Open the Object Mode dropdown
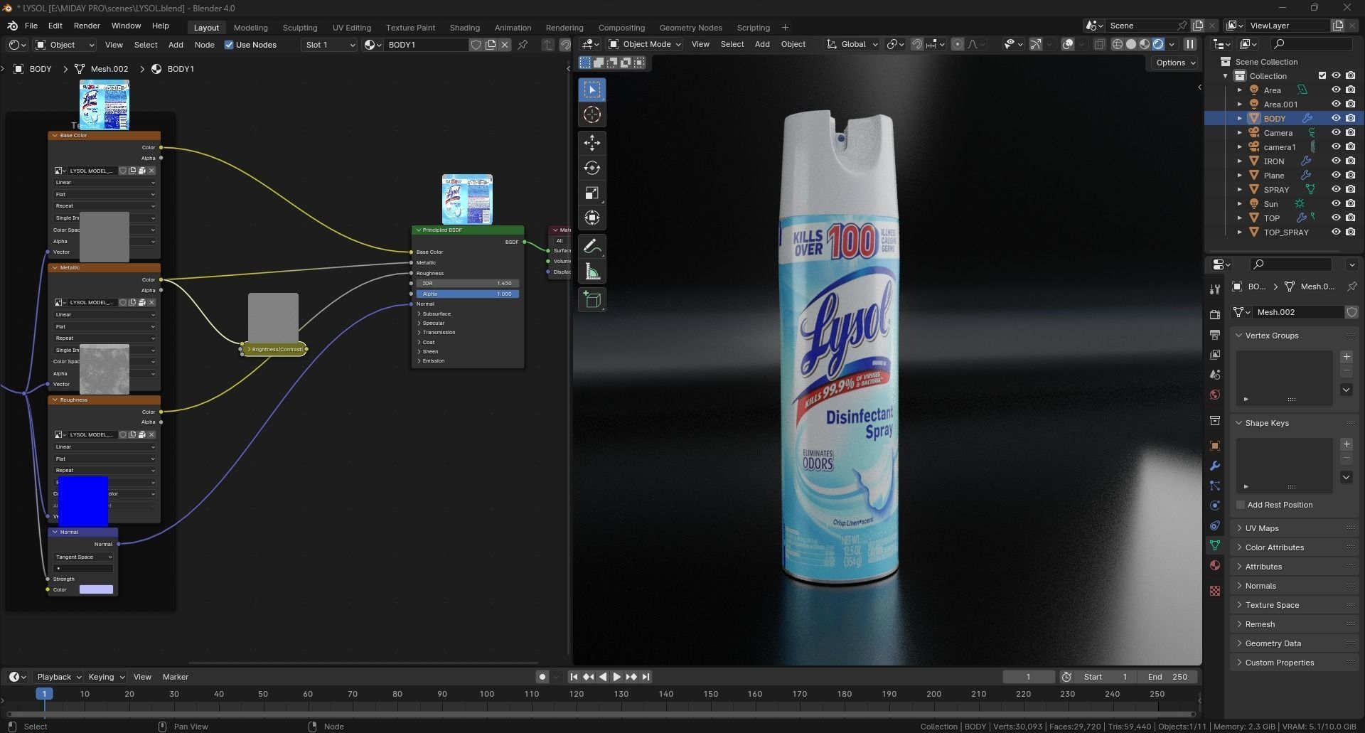Image resolution: width=1365 pixels, height=733 pixels. [x=644, y=44]
